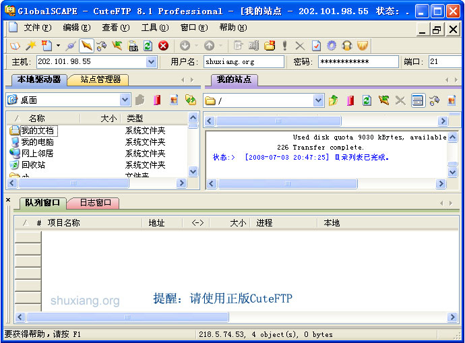Click the red Stop transfer icon
The image size is (465, 343).
(163, 46)
